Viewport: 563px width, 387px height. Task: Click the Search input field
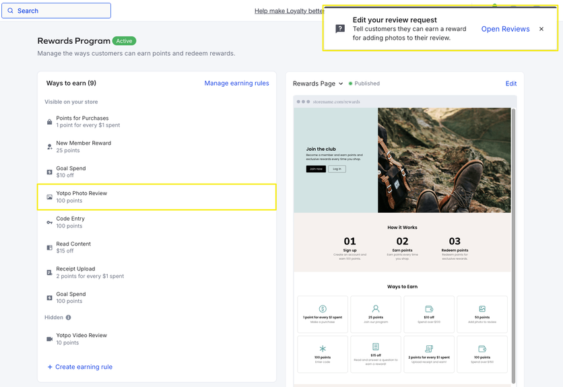pyautogui.click(x=57, y=11)
